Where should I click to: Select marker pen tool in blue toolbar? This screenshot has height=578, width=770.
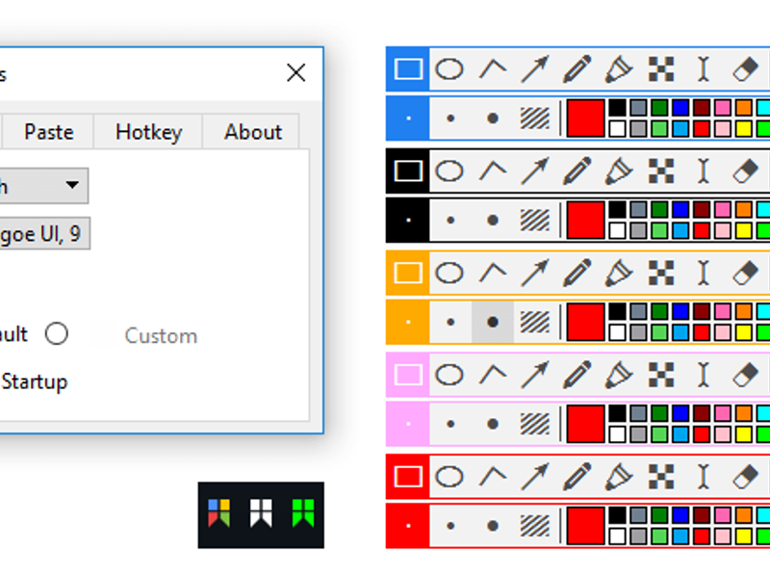click(x=619, y=68)
